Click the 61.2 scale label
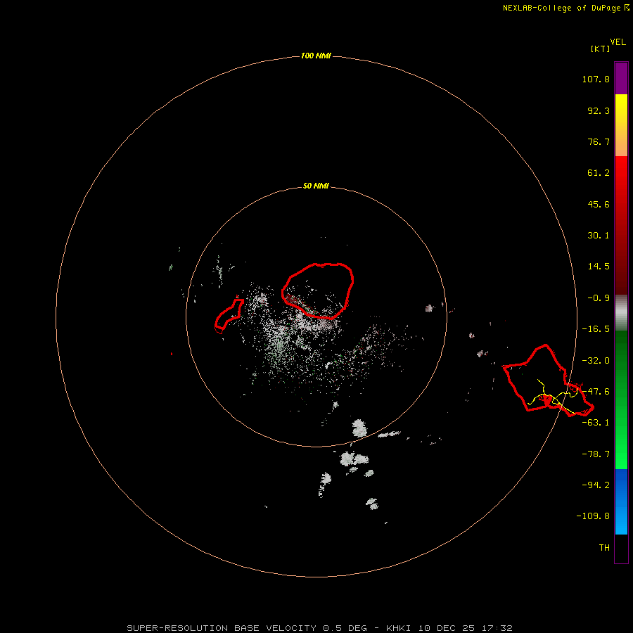633x633 pixels. coord(599,173)
